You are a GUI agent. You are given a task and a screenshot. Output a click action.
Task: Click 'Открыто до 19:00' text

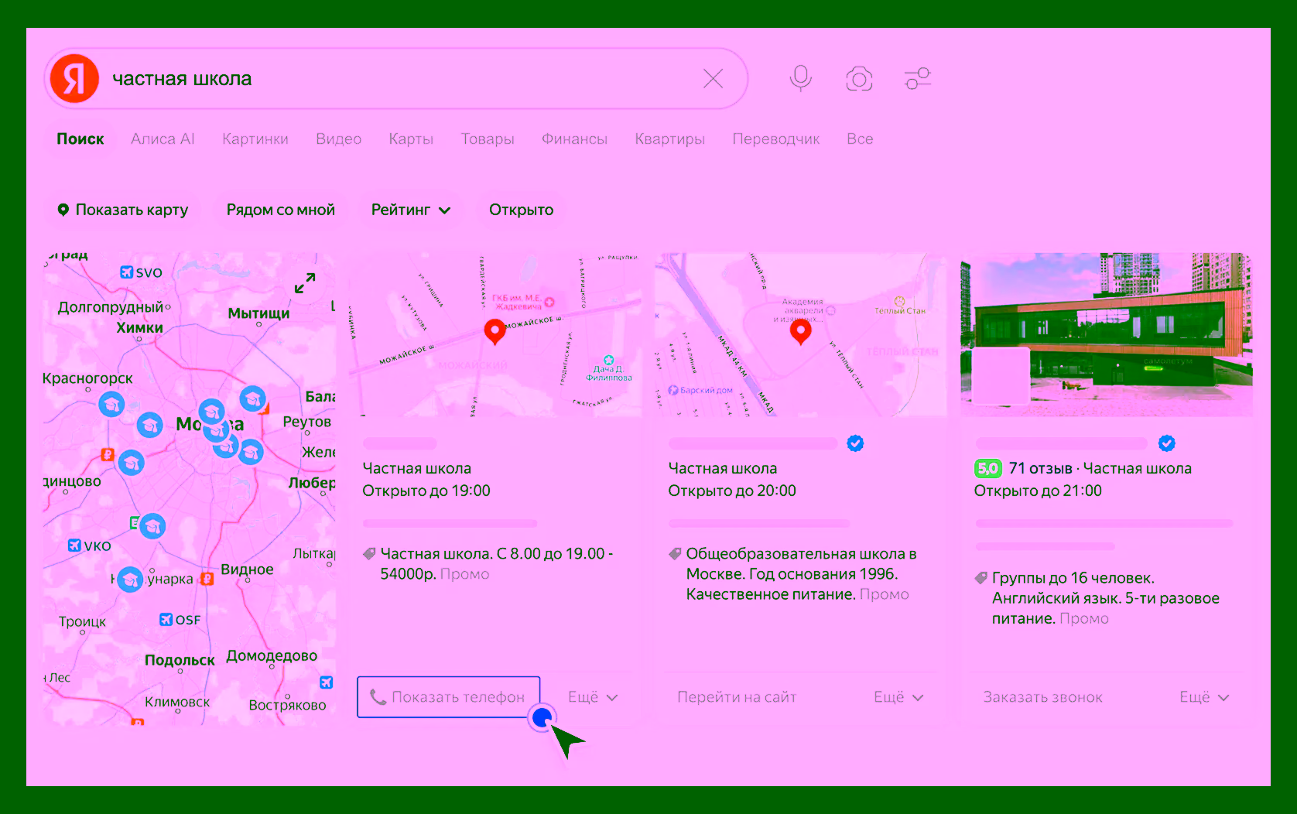[426, 491]
